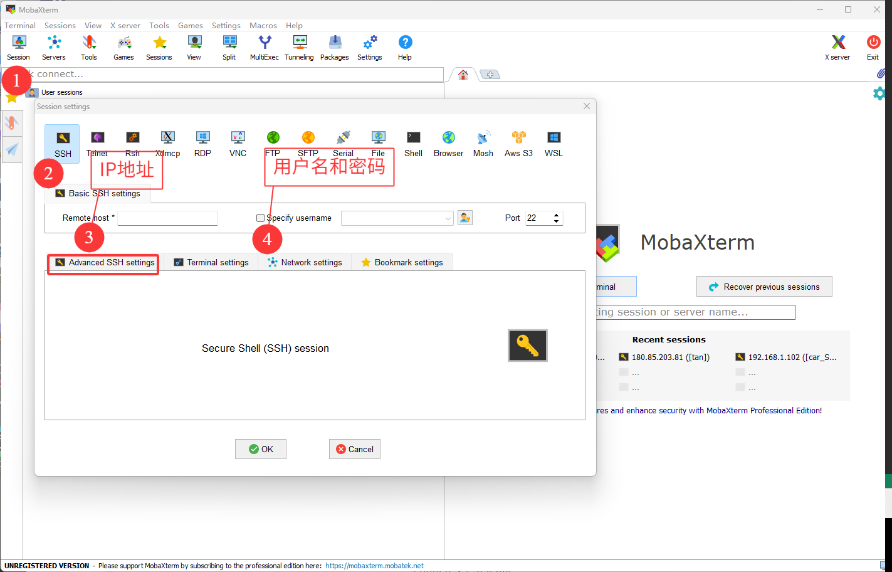This screenshot has width=892, height=572.
Task: Start the X server toolbar icon
Action: coord(838,48)
